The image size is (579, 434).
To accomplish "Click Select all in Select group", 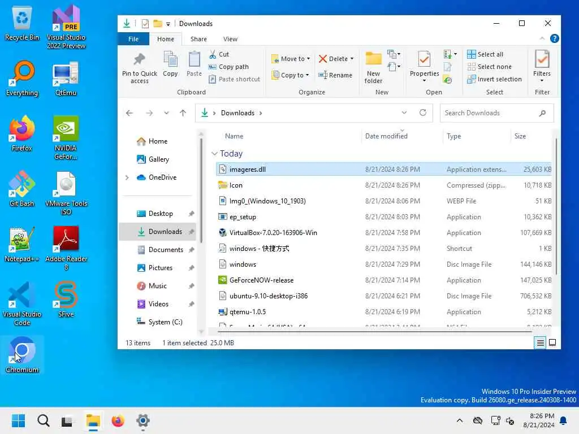I will pos(485,54).
